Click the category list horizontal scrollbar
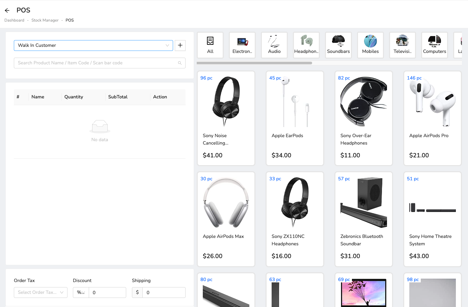 point(254,63)
